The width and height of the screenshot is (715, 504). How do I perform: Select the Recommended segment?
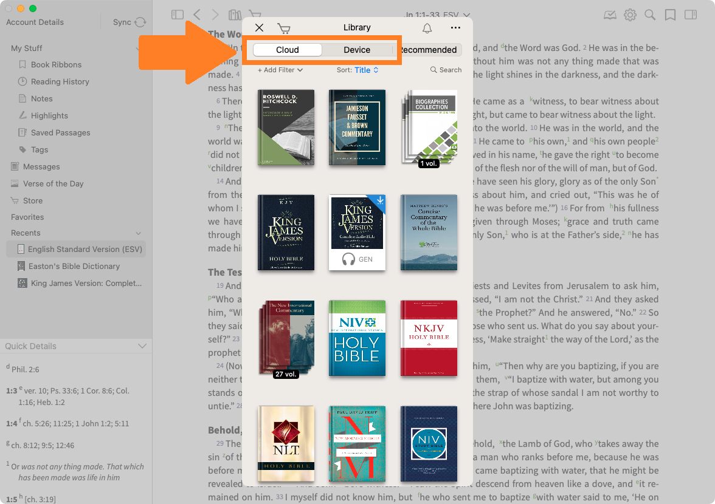click(x=429, y=50)
